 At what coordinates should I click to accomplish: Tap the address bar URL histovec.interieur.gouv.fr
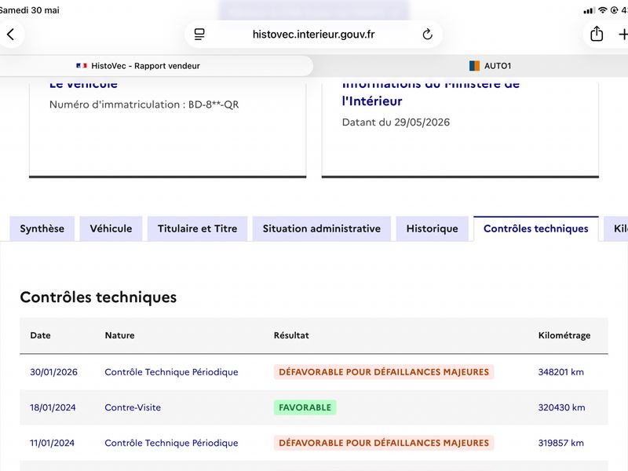pyautogui.click(x=313, y=35)
